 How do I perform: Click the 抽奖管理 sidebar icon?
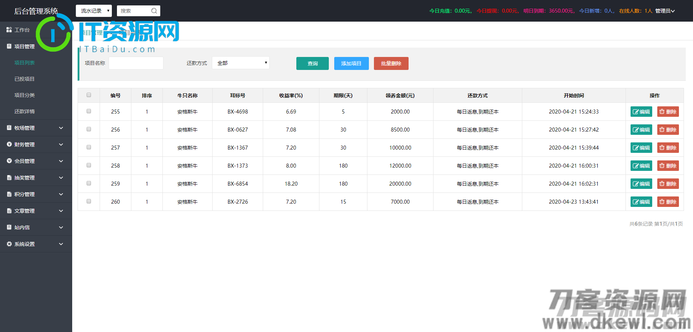tap(9, 177)
